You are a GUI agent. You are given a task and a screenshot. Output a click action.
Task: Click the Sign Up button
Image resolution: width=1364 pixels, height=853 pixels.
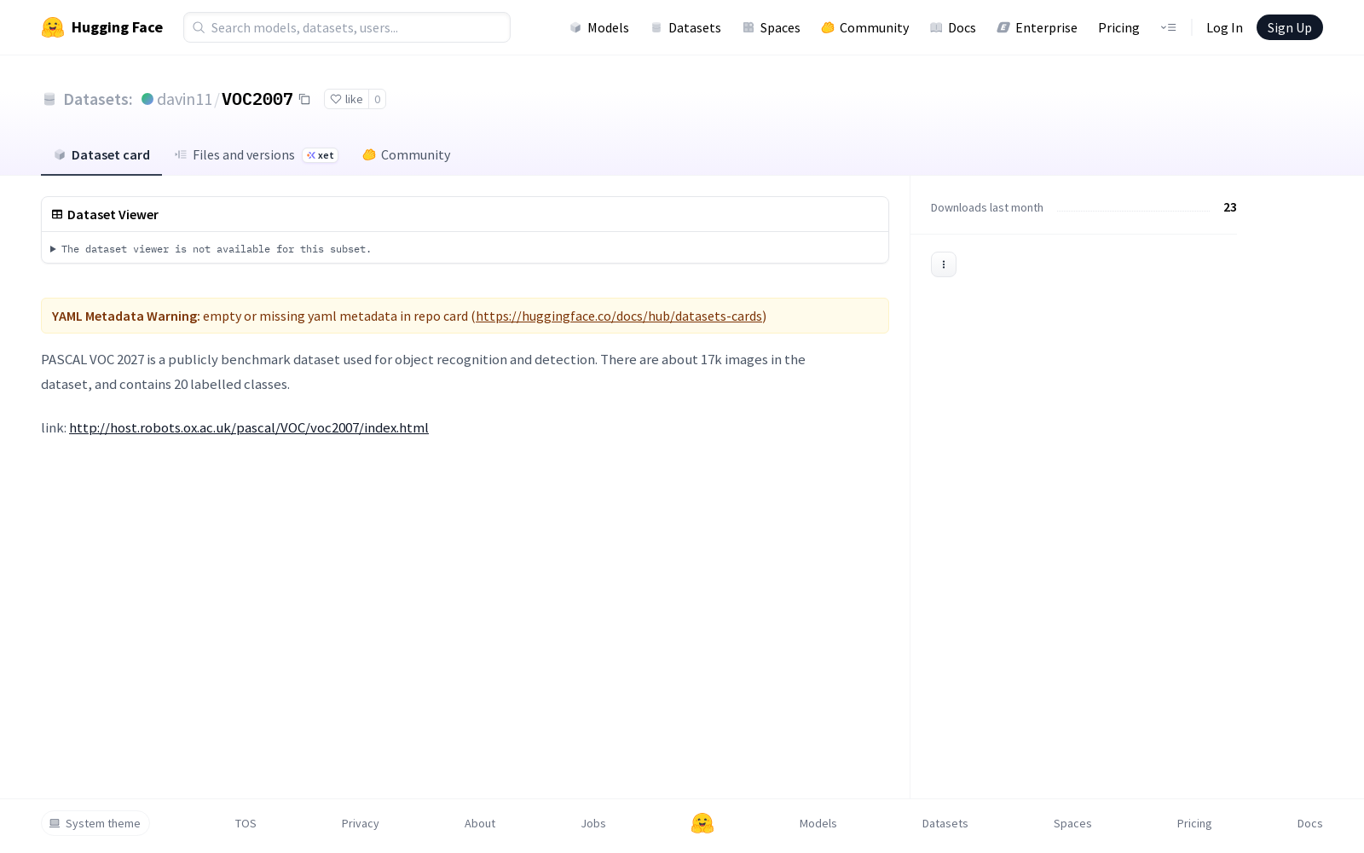tap(1289, 27)
